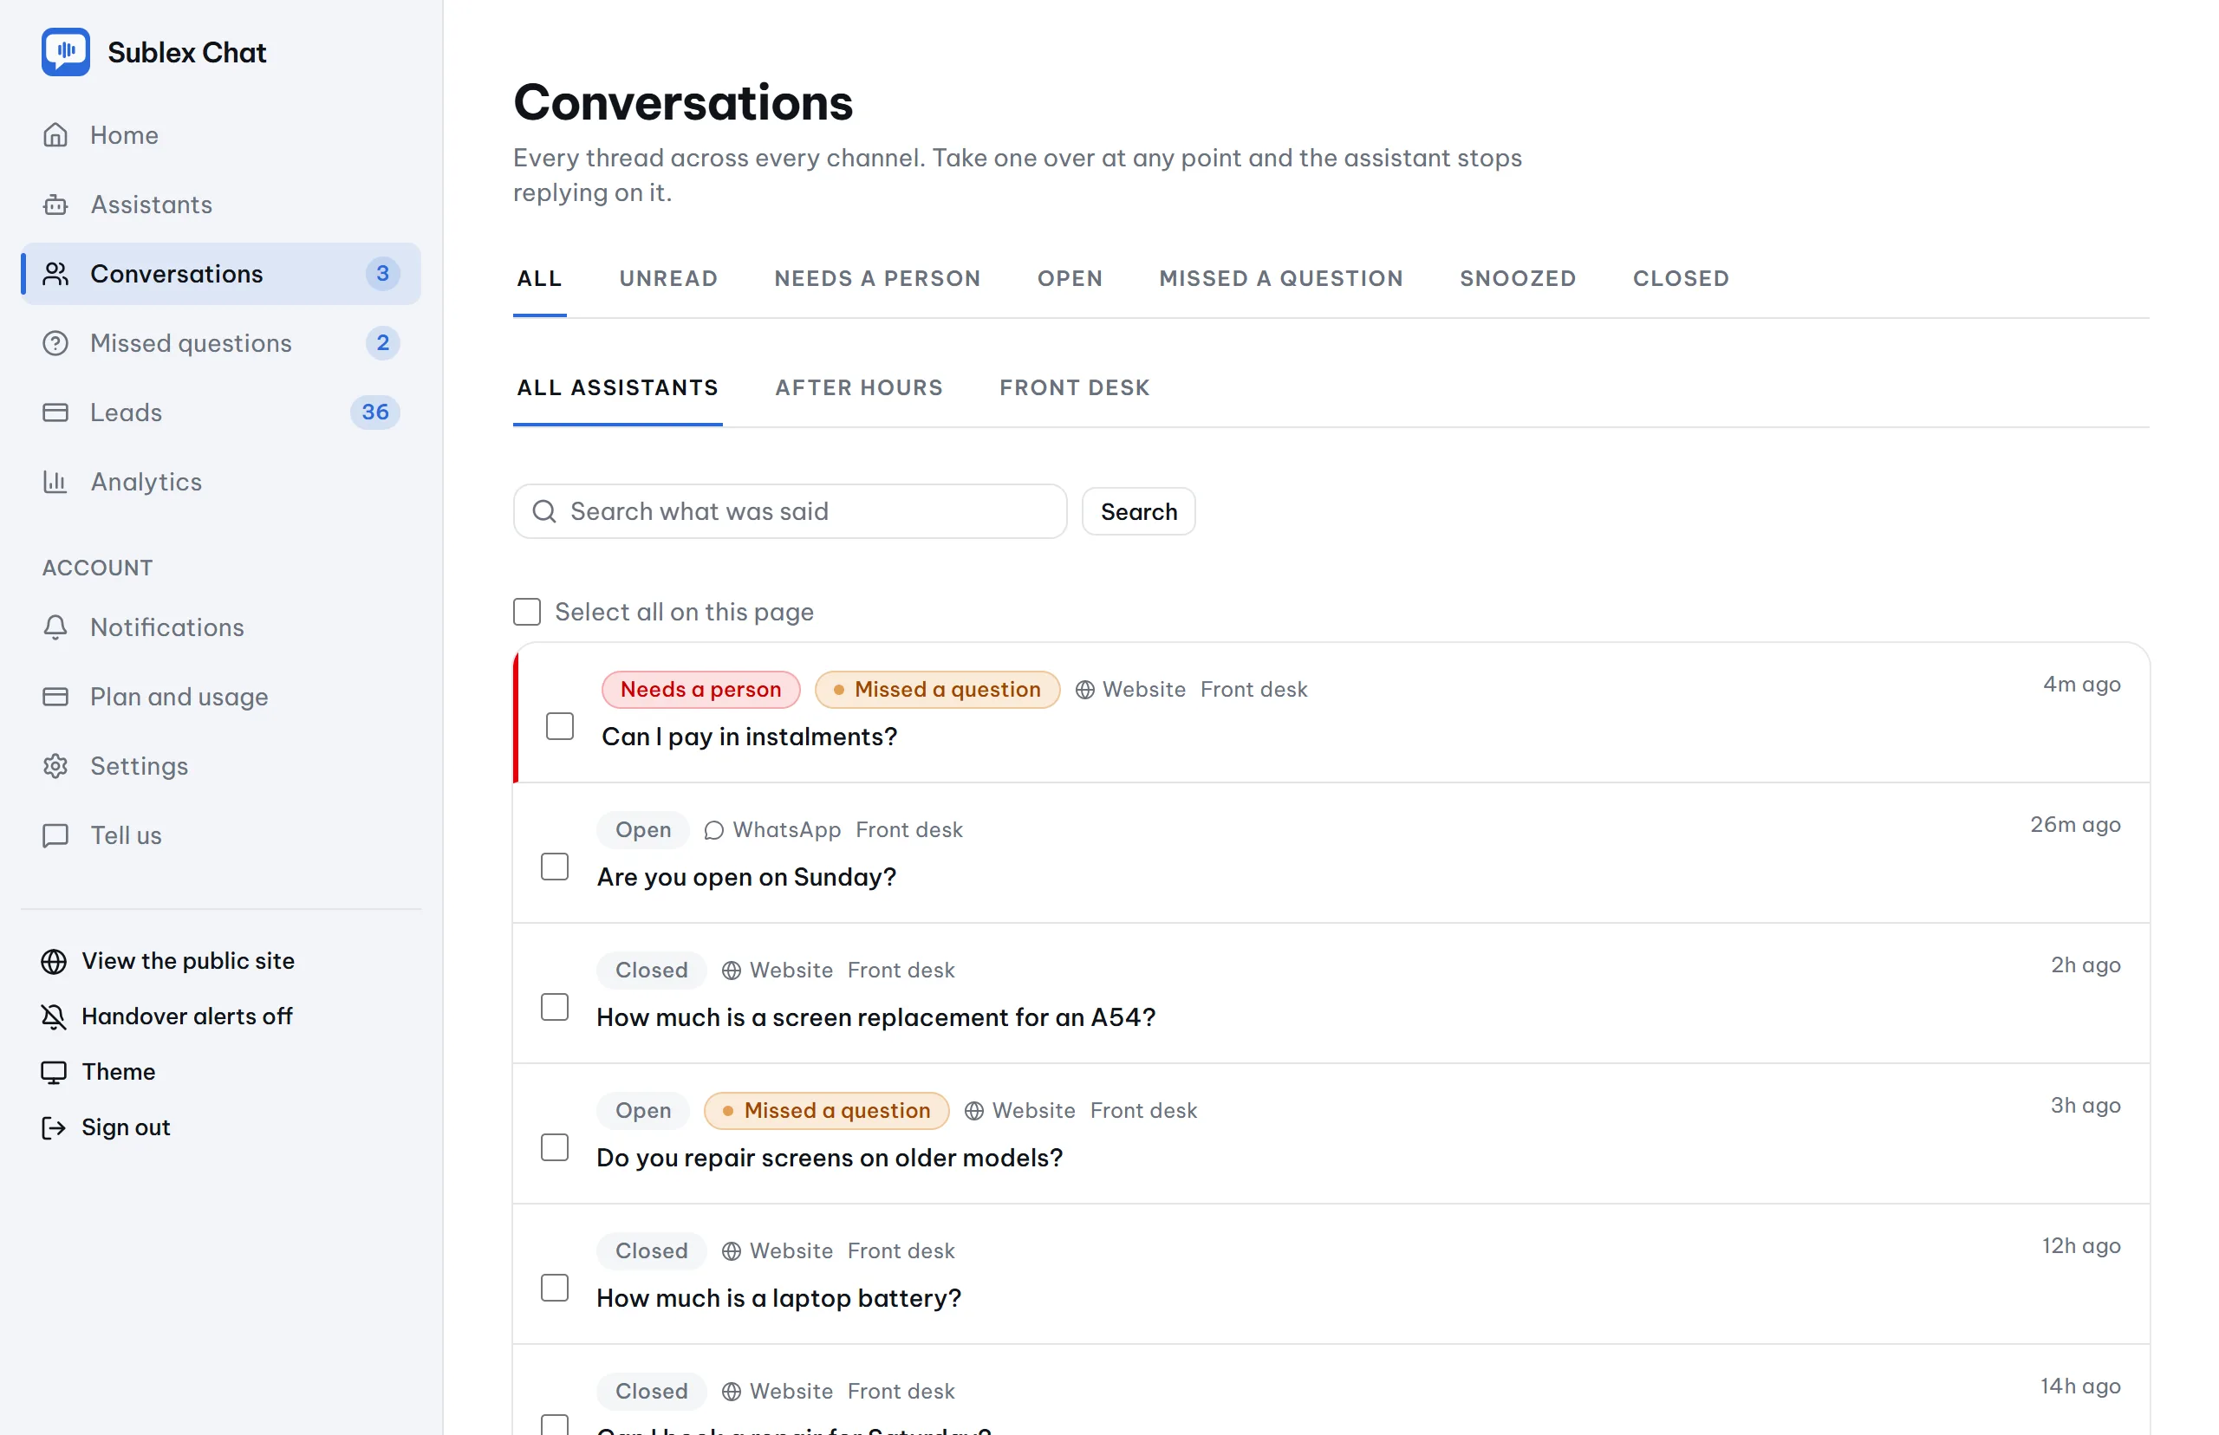Show the Open conversations tab

click(x=1069, y=279)
